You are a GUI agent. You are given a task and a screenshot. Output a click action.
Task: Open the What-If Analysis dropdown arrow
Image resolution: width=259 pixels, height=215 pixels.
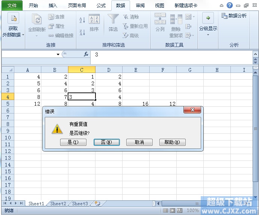tap(193, 35)
